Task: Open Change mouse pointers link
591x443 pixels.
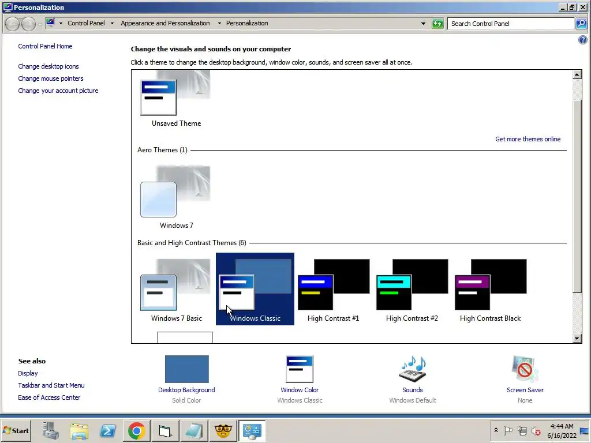Action: [51, 78]
